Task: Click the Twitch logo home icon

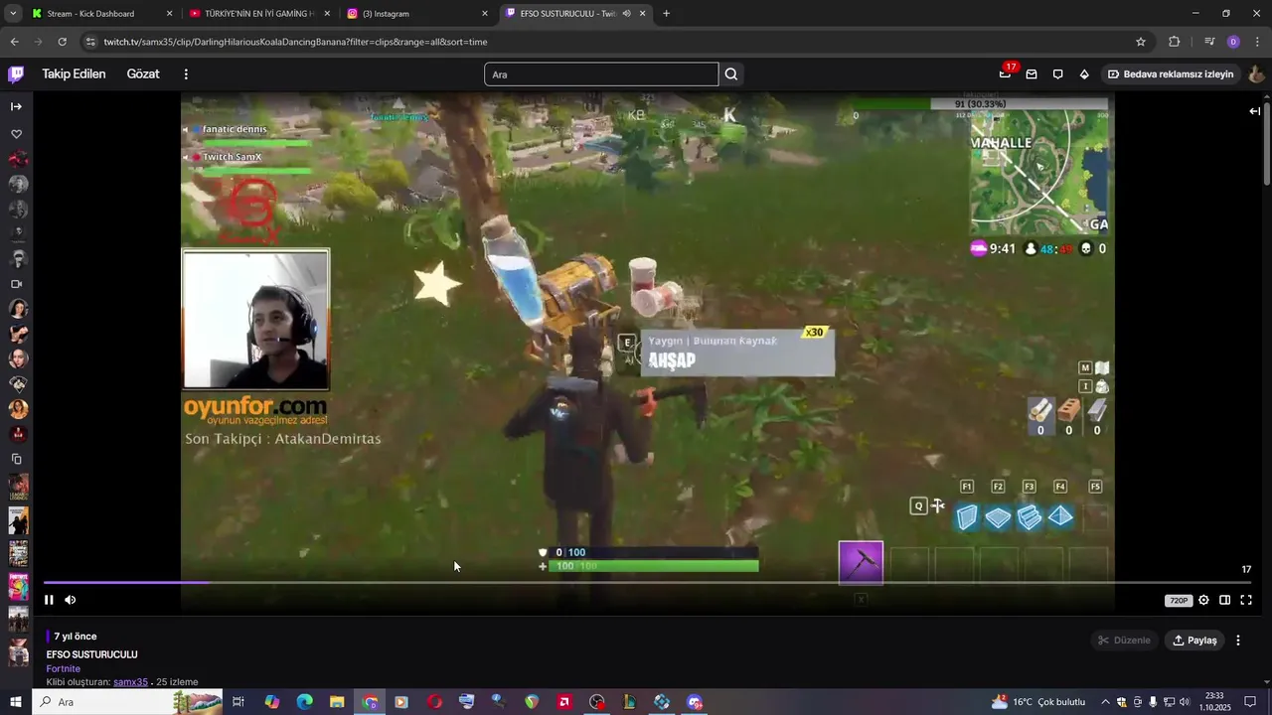Action: click(x=16, y=74)
